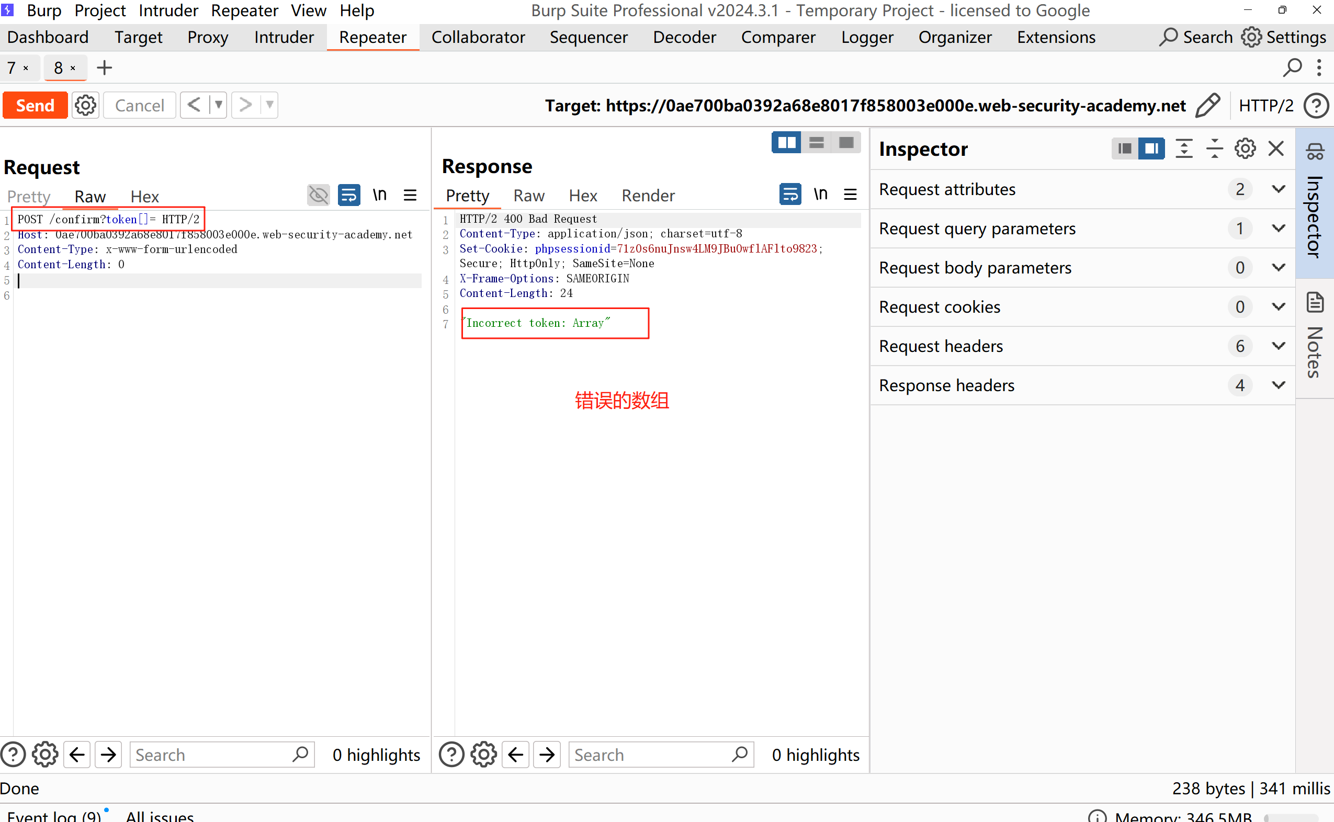Open the Notes side panel
Viewport: 1334px width, 822px height.
(x=1315, y=338)
